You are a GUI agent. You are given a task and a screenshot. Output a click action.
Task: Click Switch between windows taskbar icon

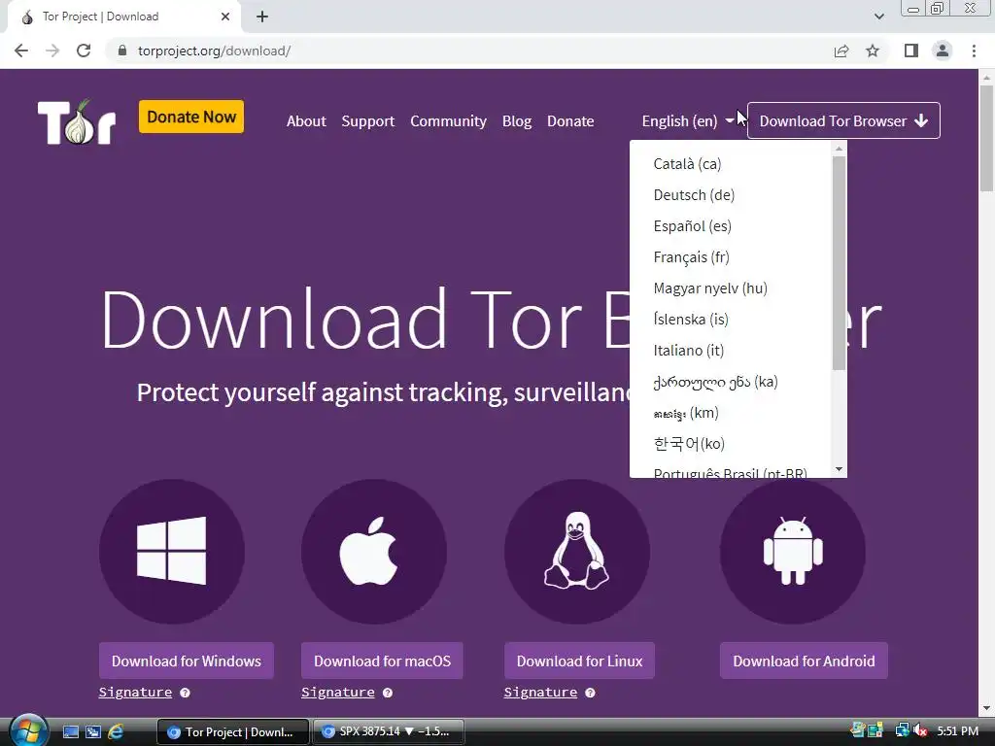click(x=92, y=732)
